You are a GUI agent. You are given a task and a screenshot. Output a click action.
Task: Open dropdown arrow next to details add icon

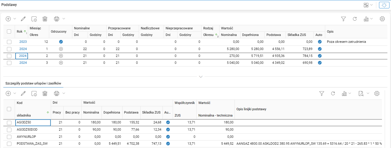point(14,93)
